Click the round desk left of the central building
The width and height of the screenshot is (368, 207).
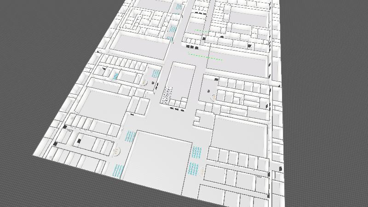(144, 82)
